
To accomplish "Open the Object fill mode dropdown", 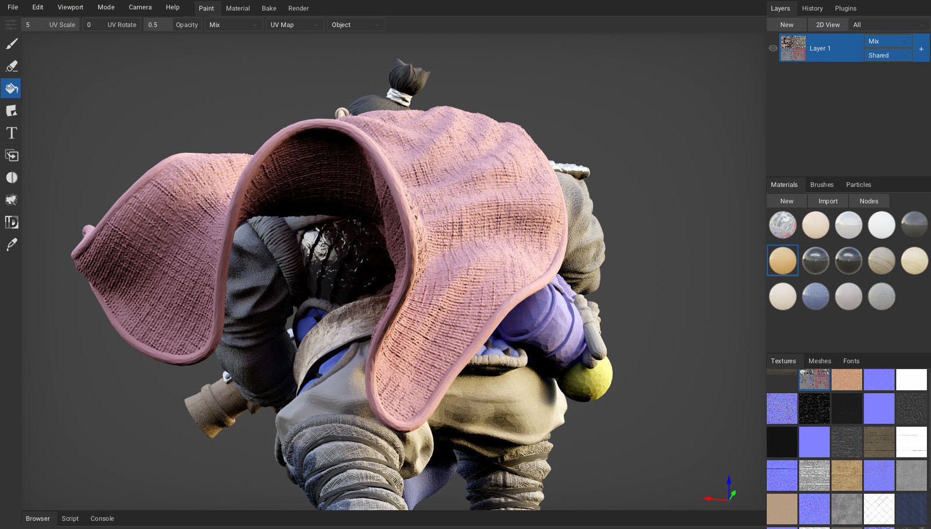I will pyautogui.click(x=356, y=25).
